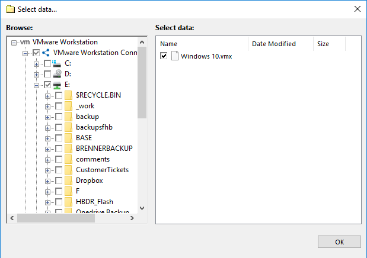The width and height of the screenshot is (367, 258).
Task: Expand the comments folder
Action: pyautogui.click(x=47, y=160)
